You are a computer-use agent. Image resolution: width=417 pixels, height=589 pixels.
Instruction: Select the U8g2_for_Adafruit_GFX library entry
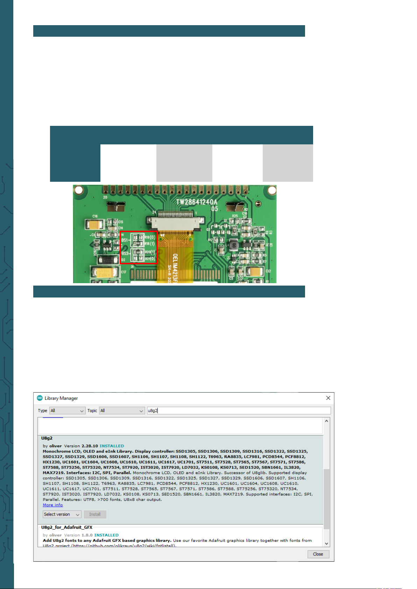(66, 527)
